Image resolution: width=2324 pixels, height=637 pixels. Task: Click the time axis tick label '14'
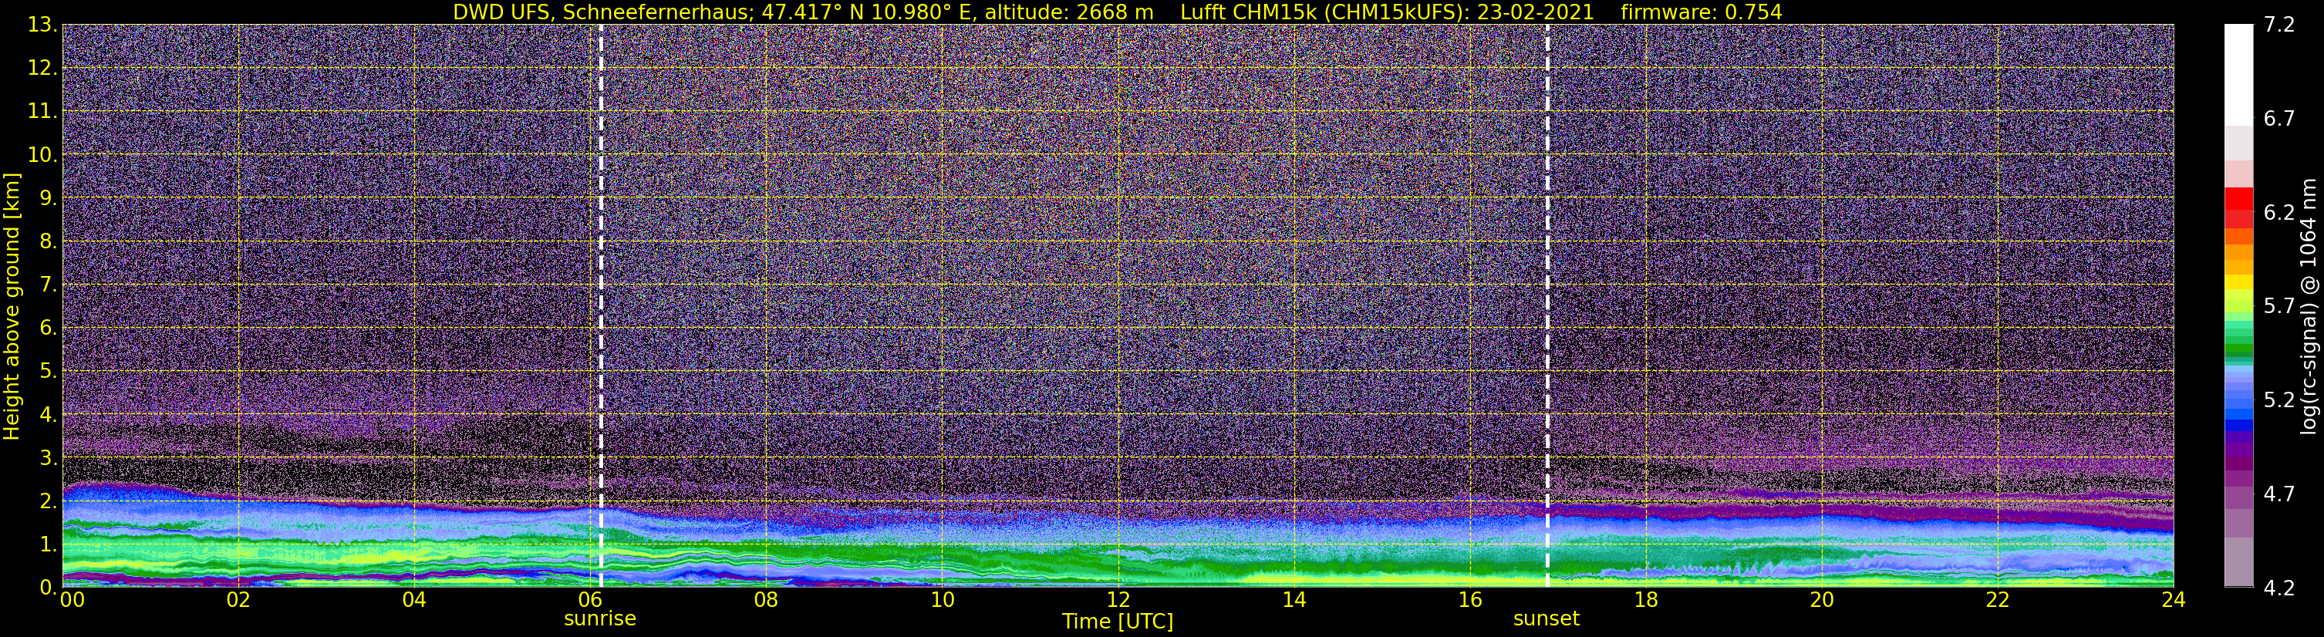(1294, 600)
